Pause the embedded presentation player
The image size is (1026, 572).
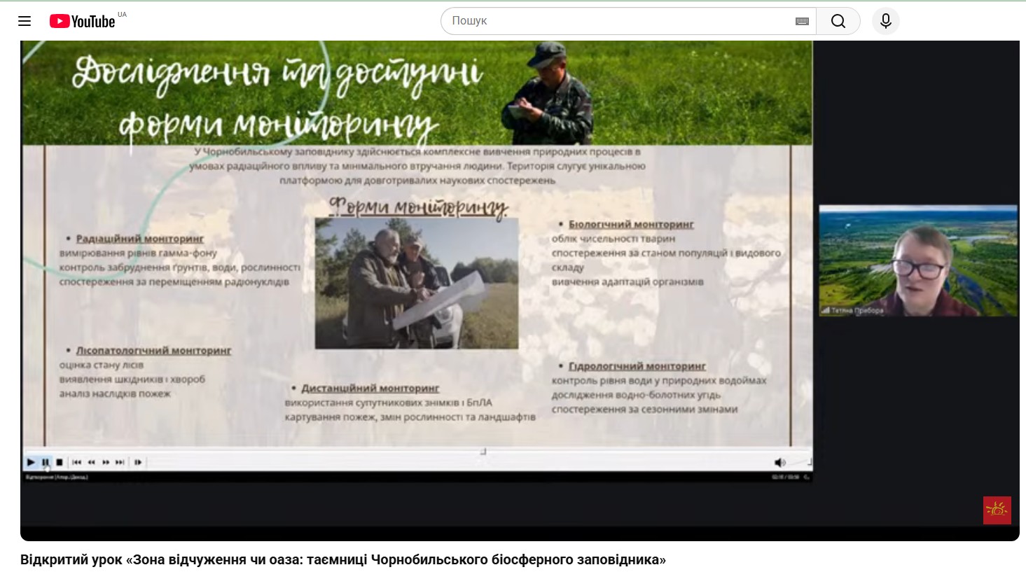point(46,462)
